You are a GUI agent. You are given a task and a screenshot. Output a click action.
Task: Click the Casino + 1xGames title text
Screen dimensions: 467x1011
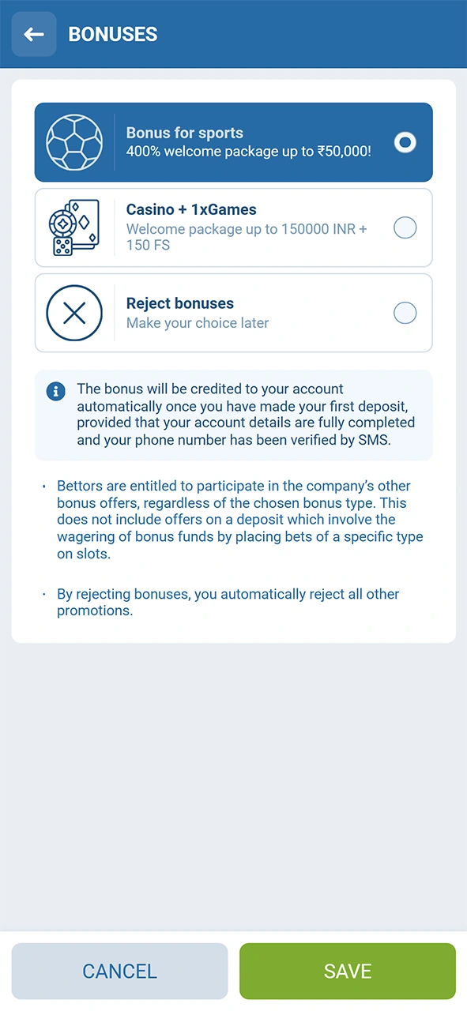click(191, 209)
